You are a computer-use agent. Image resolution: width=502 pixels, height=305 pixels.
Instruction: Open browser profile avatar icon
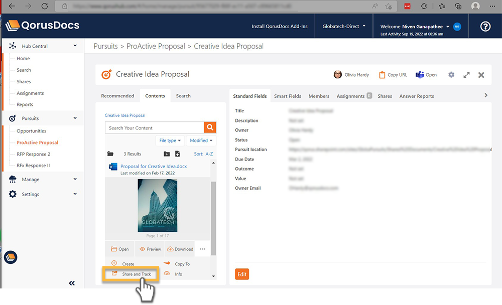[x=475, y=6]
